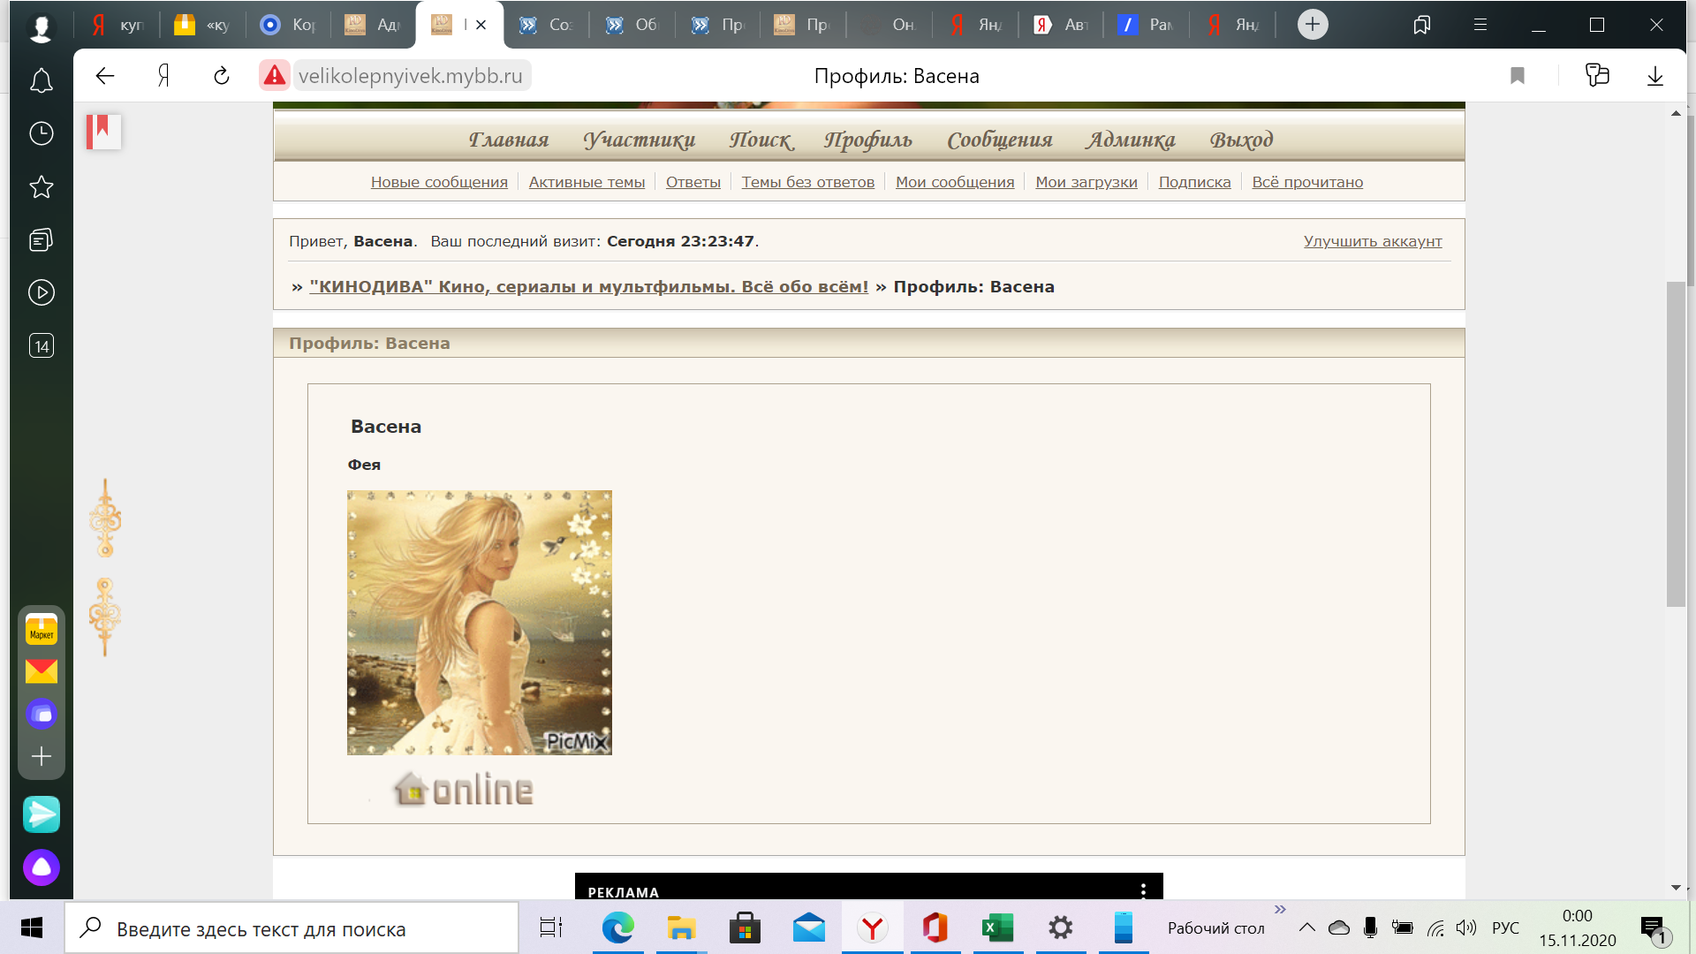1696x954 pixels.
Task: Open page feedback/translate icon in address bar
Action: 1597,76
